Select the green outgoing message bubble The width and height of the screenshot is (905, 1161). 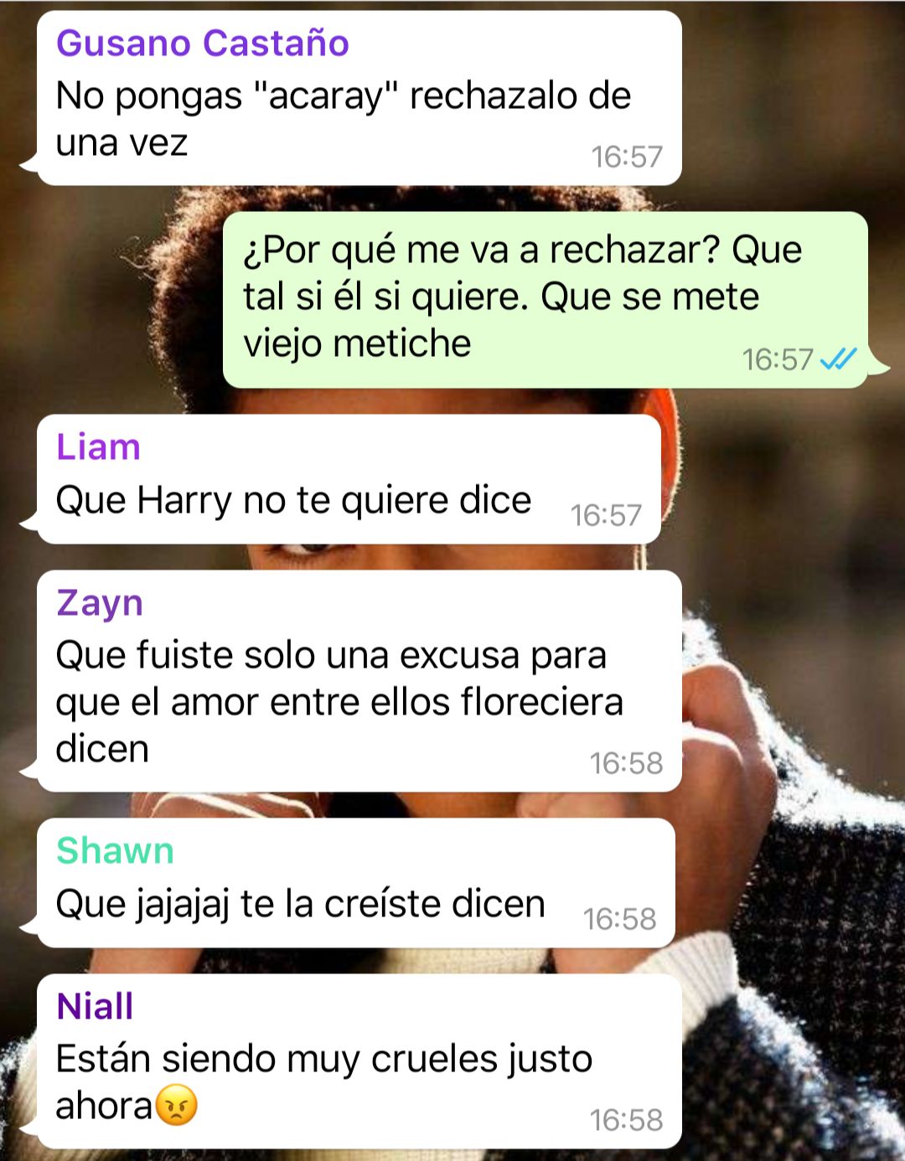[546, 300]
